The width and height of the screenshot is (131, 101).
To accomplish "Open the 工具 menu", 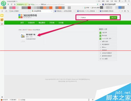I will [111, 1].
